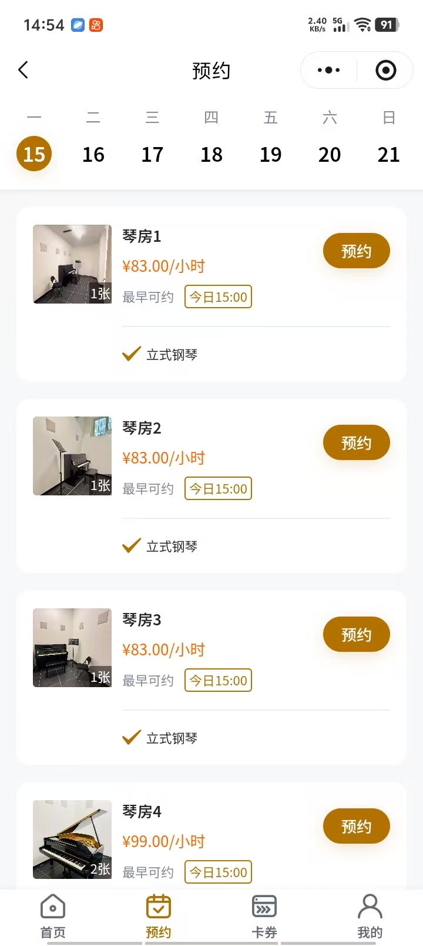Tap the 今日15:00 time tag for 琴房2
Image resolution: width=423 pixels, height=946 pixels.
click(x=218, y=489)
